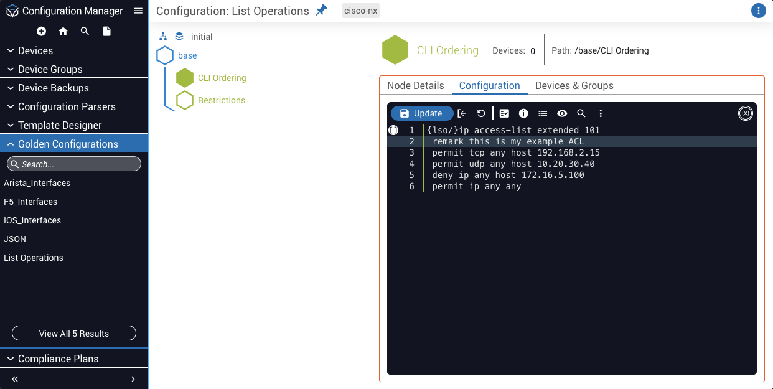Screen dimensions: 773x389
Task: Switch to the Node Details tab
Action: [415, 85]
